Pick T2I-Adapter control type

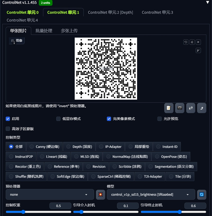coord(150,176)
